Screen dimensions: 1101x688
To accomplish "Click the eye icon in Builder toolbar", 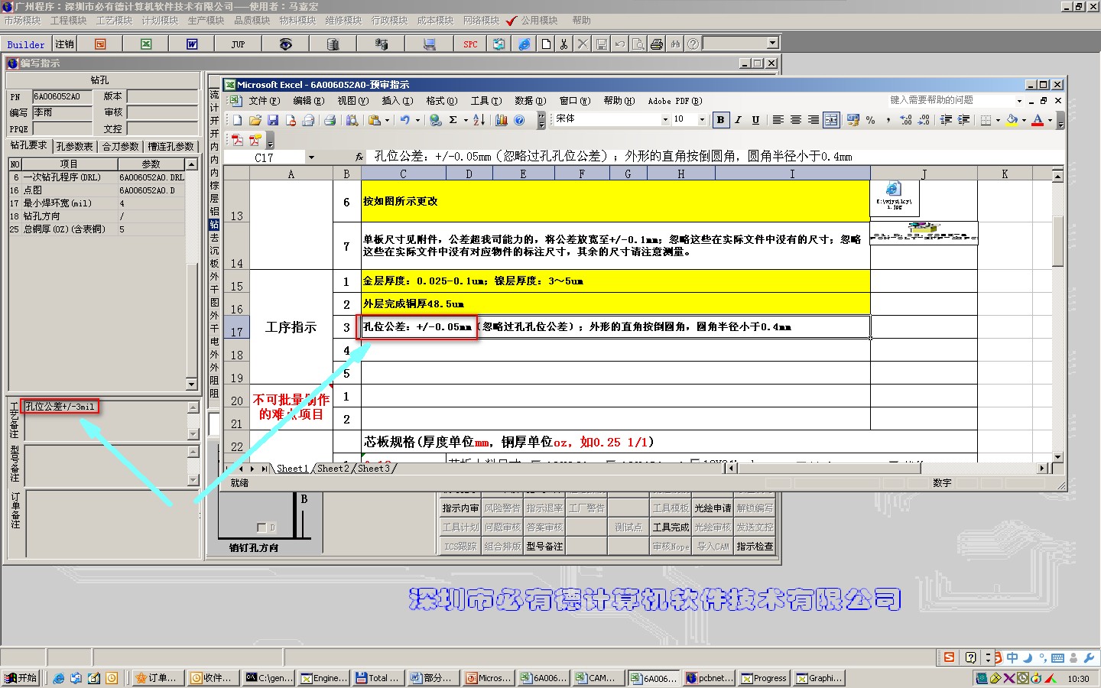I will coord(285,44).
